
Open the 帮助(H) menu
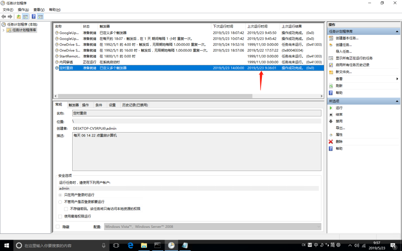[x=55, y=10]
